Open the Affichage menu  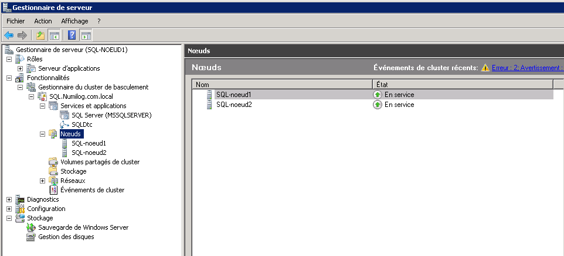point(74,21)
